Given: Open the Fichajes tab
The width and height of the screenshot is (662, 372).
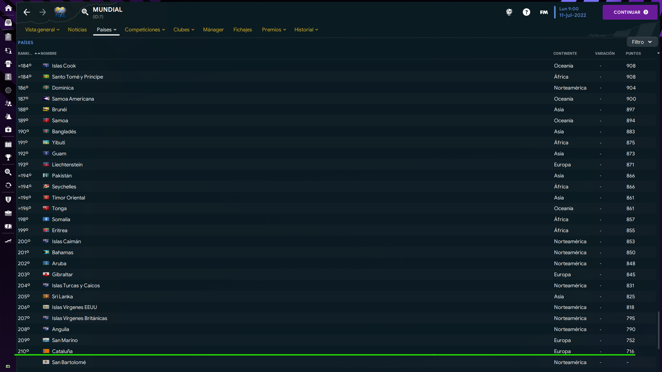Looking at the screenshot, I should pyautogui.click(x=242, y=30).
